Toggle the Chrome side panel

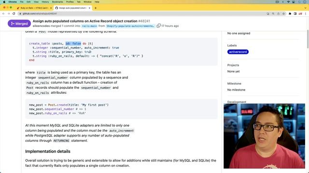point(295,13)
